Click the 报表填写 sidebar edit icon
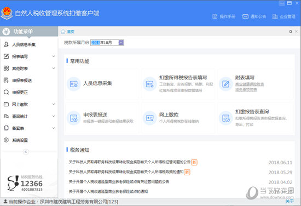Image resolution: width=301 pixels, height=206 pixels. [6, 56]
